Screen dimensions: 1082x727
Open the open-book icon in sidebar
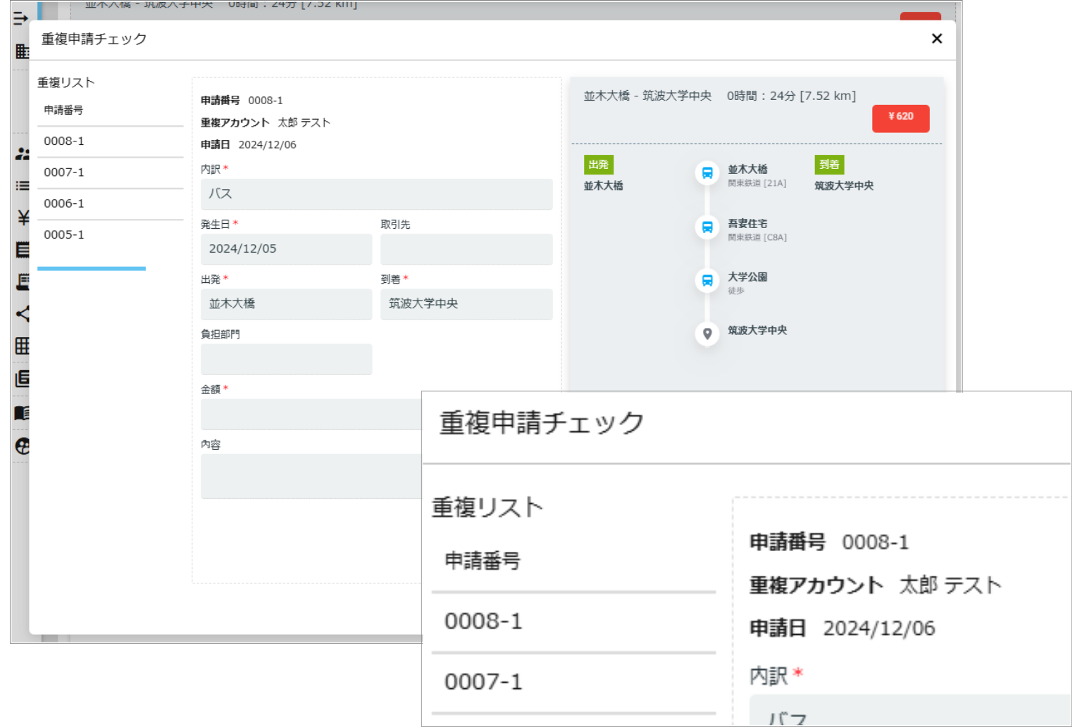pos(23,413)
